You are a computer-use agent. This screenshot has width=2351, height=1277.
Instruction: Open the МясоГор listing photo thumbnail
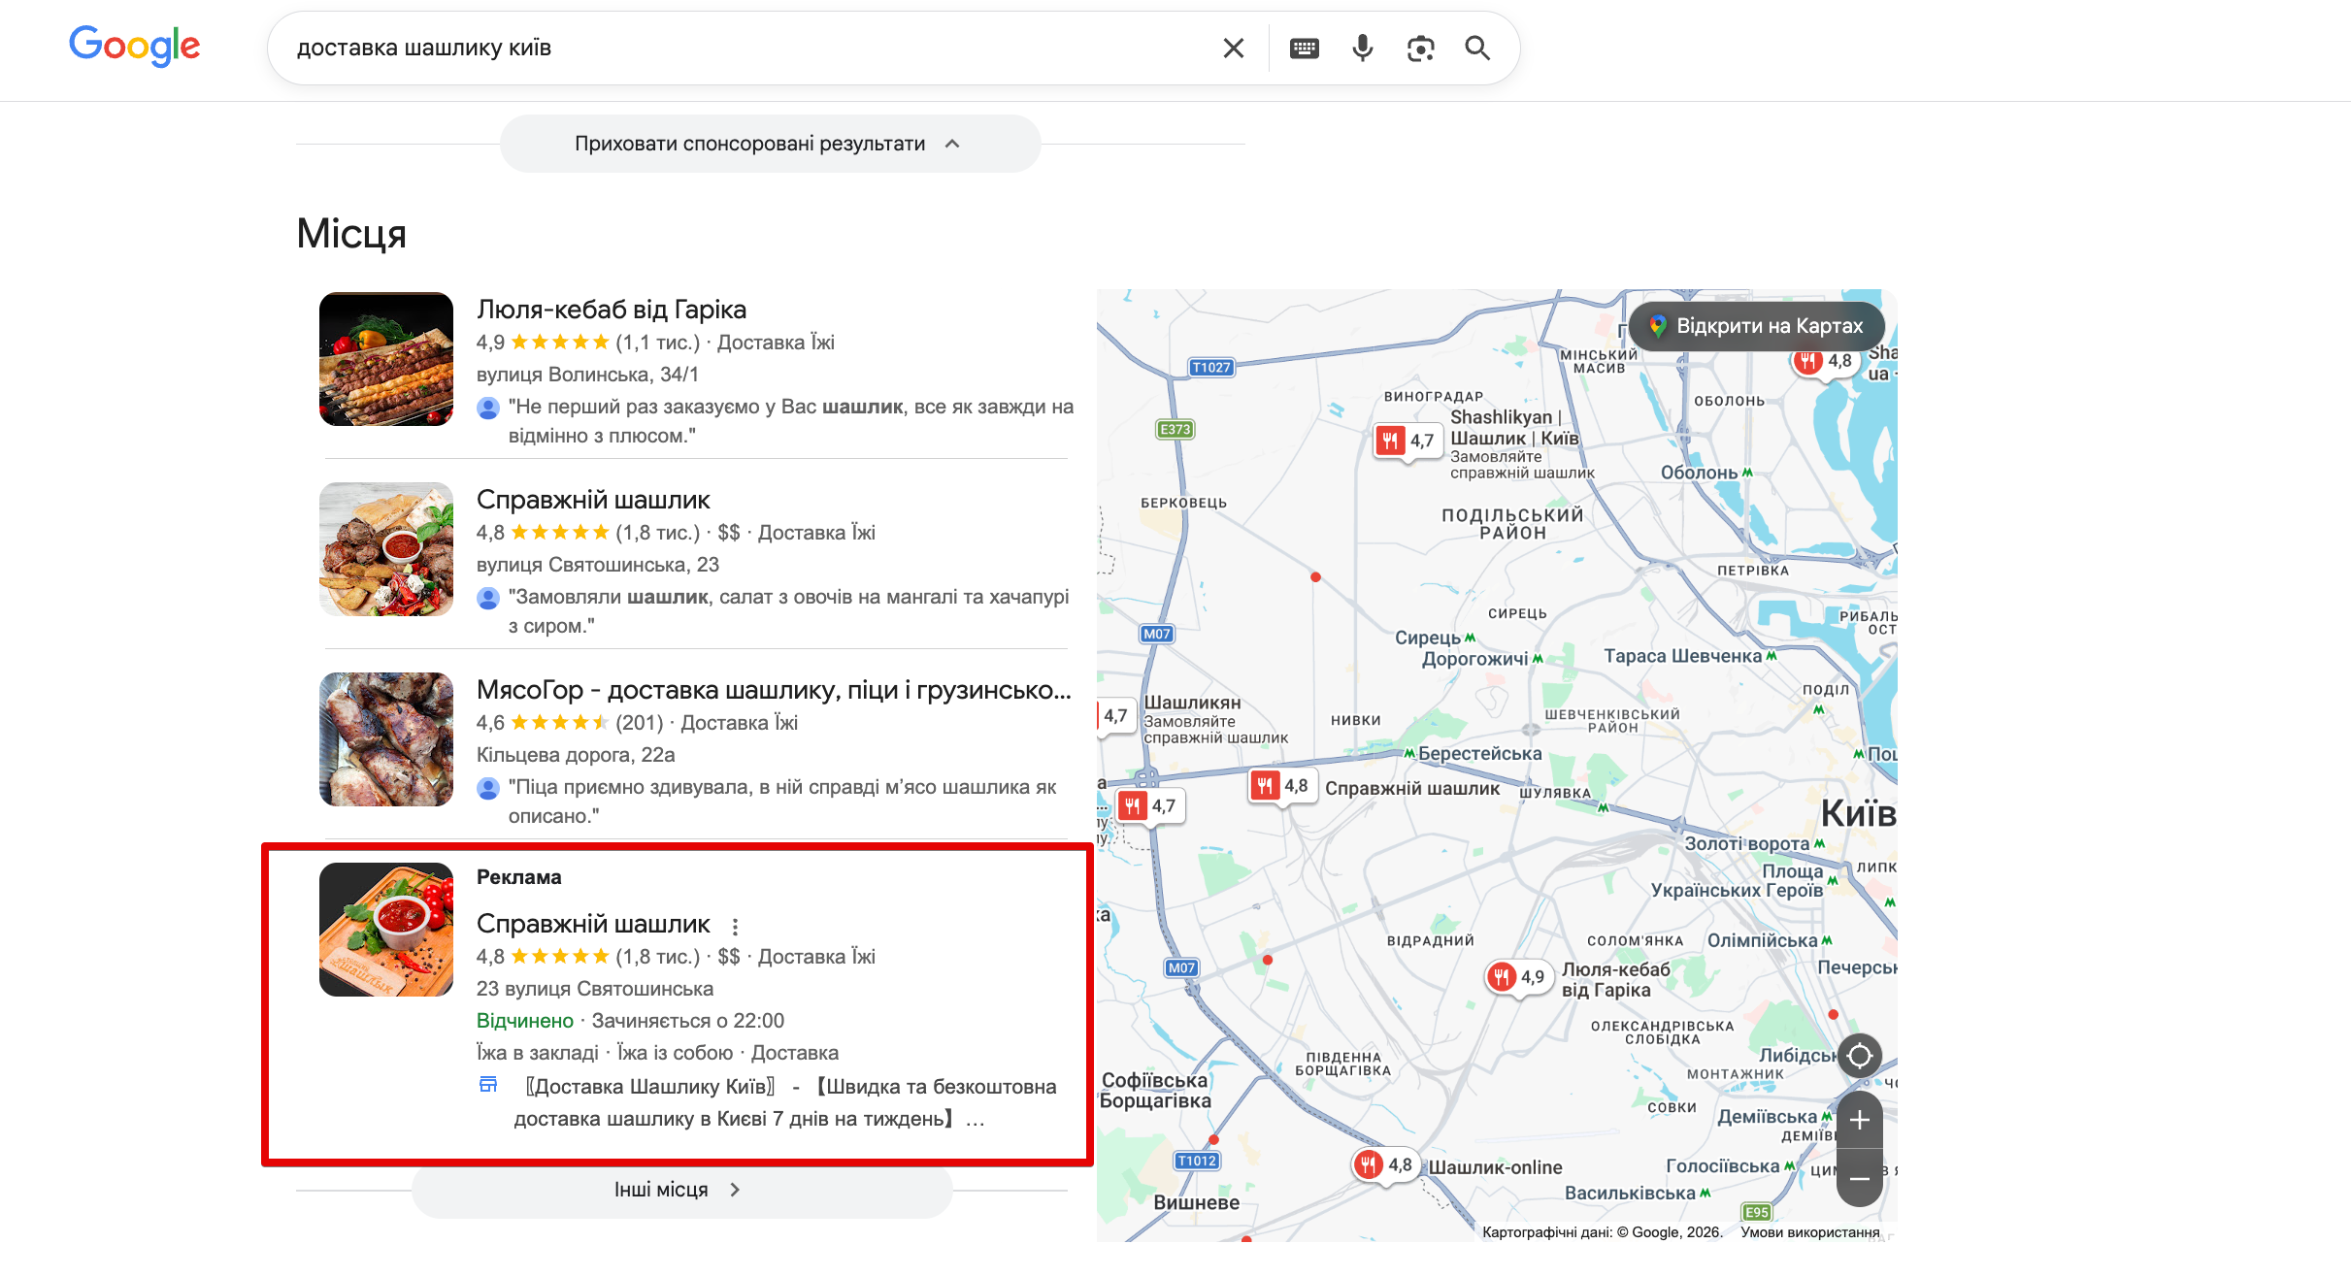(x=386, y=739)
